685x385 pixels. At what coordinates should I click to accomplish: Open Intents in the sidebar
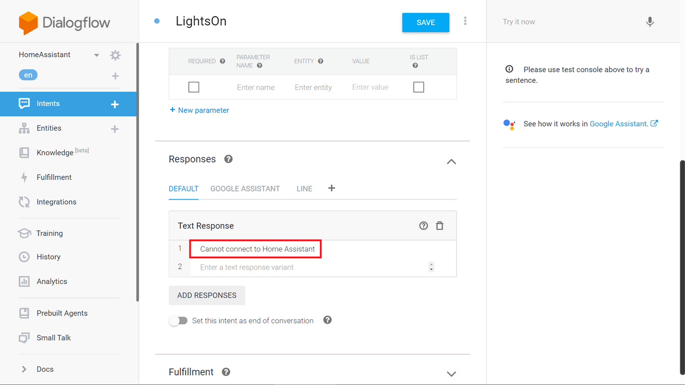tap(68, 104)
